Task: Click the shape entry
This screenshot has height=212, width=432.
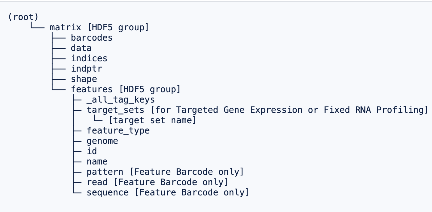Action: (x=84, y=79)
